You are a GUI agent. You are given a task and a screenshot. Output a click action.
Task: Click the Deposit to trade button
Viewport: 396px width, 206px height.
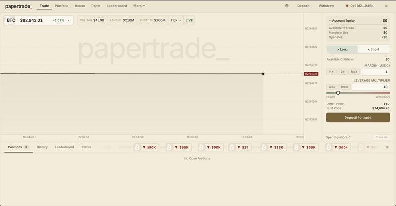(357, 117)
